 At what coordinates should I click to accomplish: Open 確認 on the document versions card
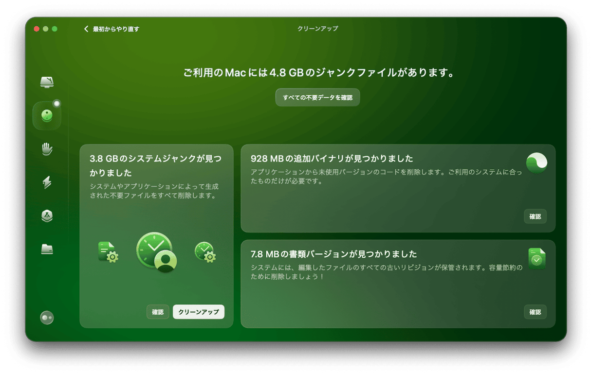coord(535,312)
